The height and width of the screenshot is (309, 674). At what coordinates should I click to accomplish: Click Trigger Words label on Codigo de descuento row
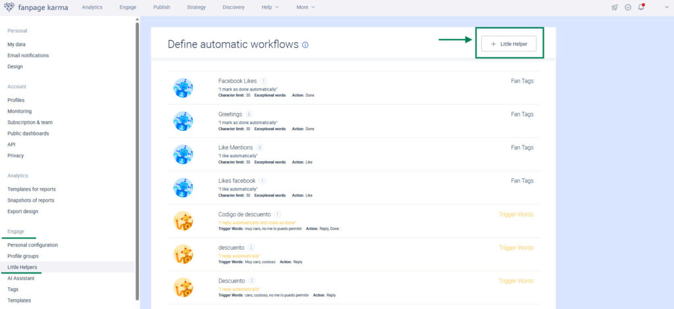point(516,214)
